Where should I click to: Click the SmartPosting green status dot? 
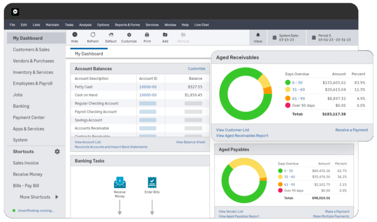pyautogui.click(x=14, y=211)
